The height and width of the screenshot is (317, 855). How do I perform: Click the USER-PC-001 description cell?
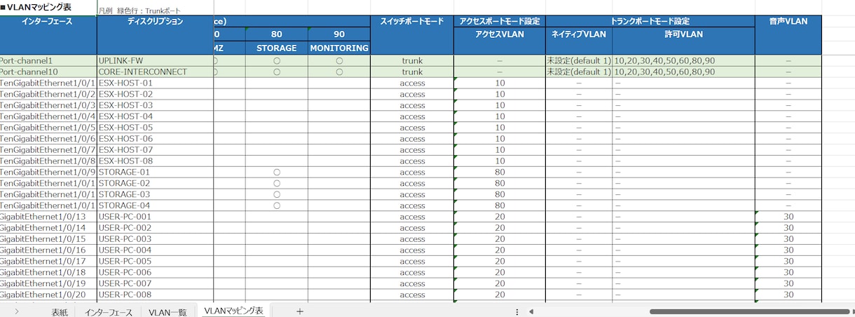156,217
